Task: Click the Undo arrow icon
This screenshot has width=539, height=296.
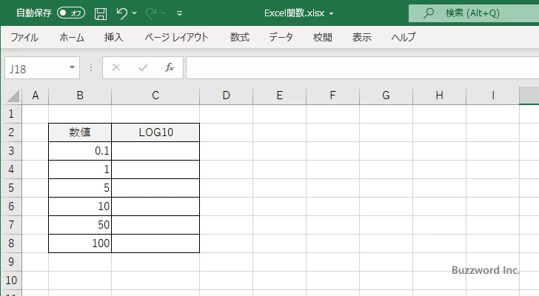Action: point(121,13)
